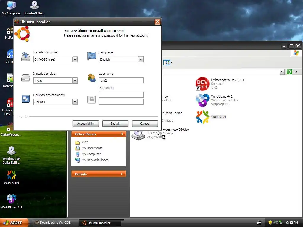Viewport: 303px width, 227px height.
Task: Select the WinCDEmu-4.1 desktop icon
Action: click(x=12, y=202)
